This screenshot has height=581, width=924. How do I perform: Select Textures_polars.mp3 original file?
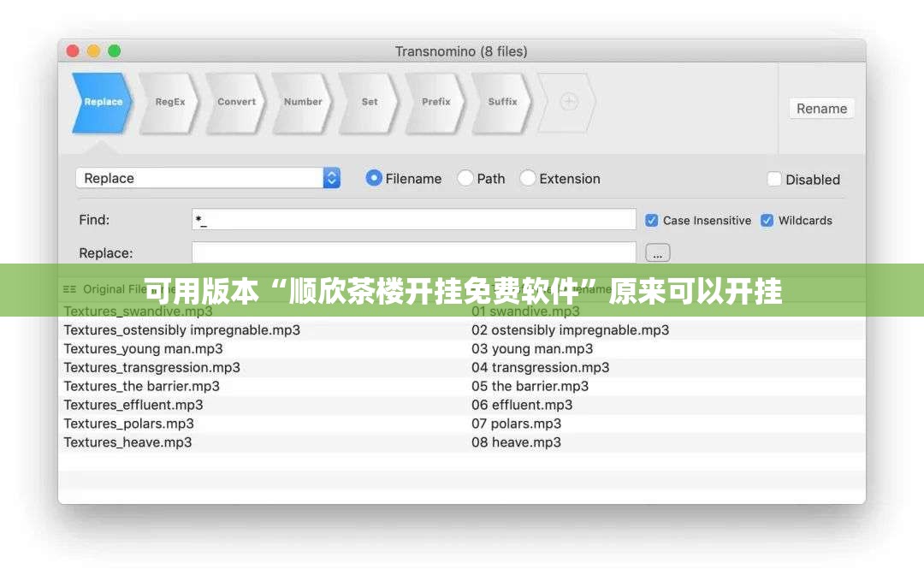[128, 424]
